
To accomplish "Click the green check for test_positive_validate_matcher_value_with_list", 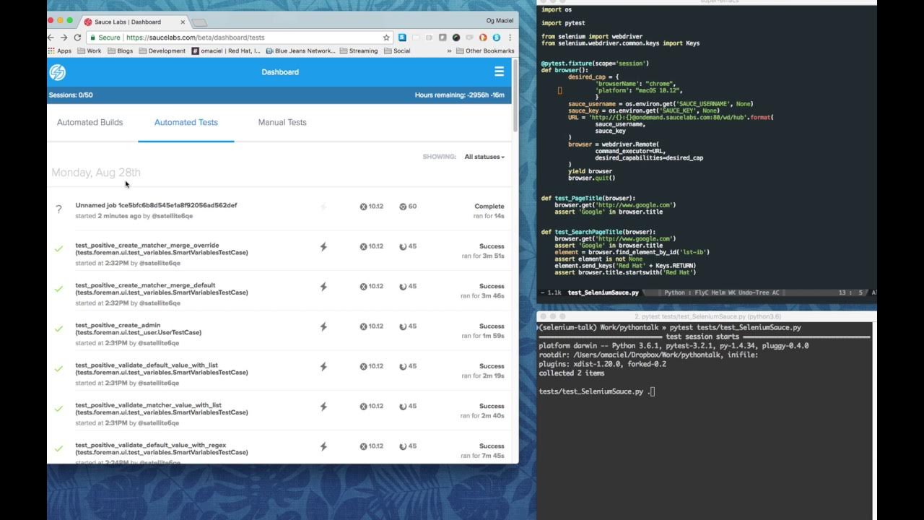I will [58, 409].
